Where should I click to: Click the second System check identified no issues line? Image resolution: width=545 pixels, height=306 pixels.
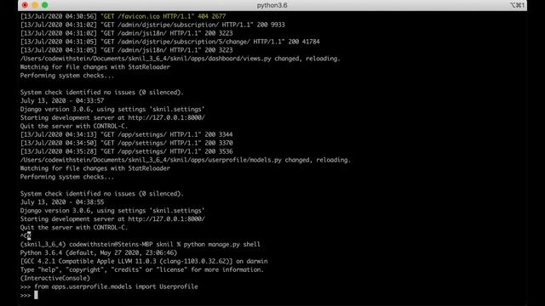(x=102, y=194)
